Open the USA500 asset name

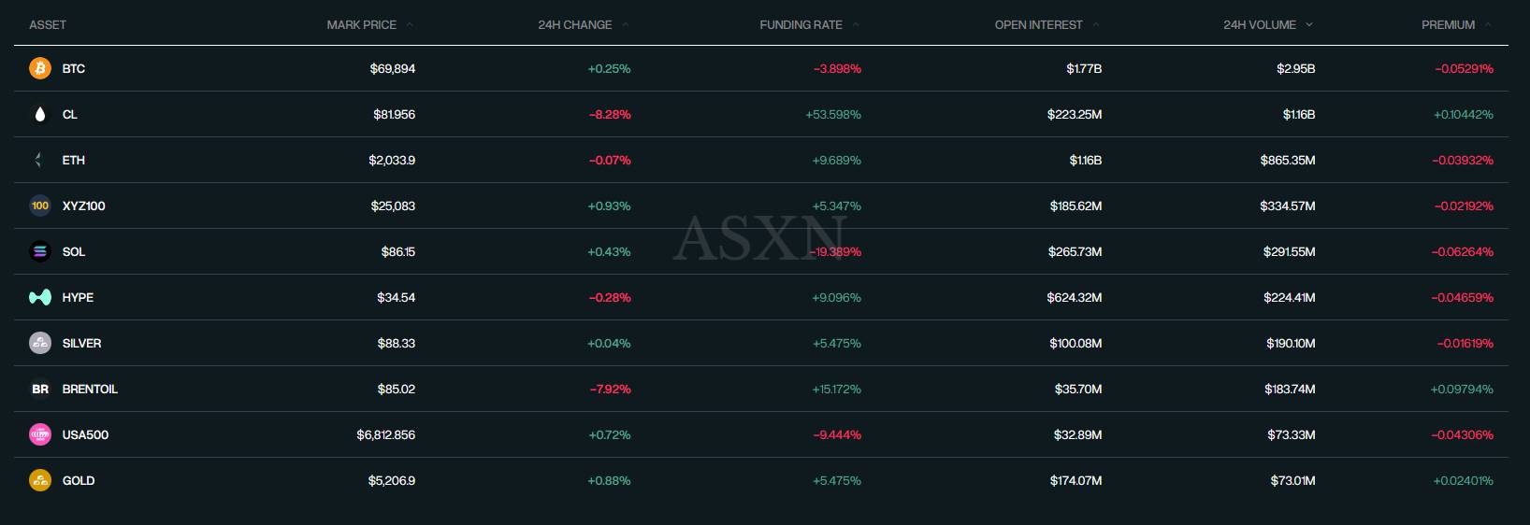85,434
